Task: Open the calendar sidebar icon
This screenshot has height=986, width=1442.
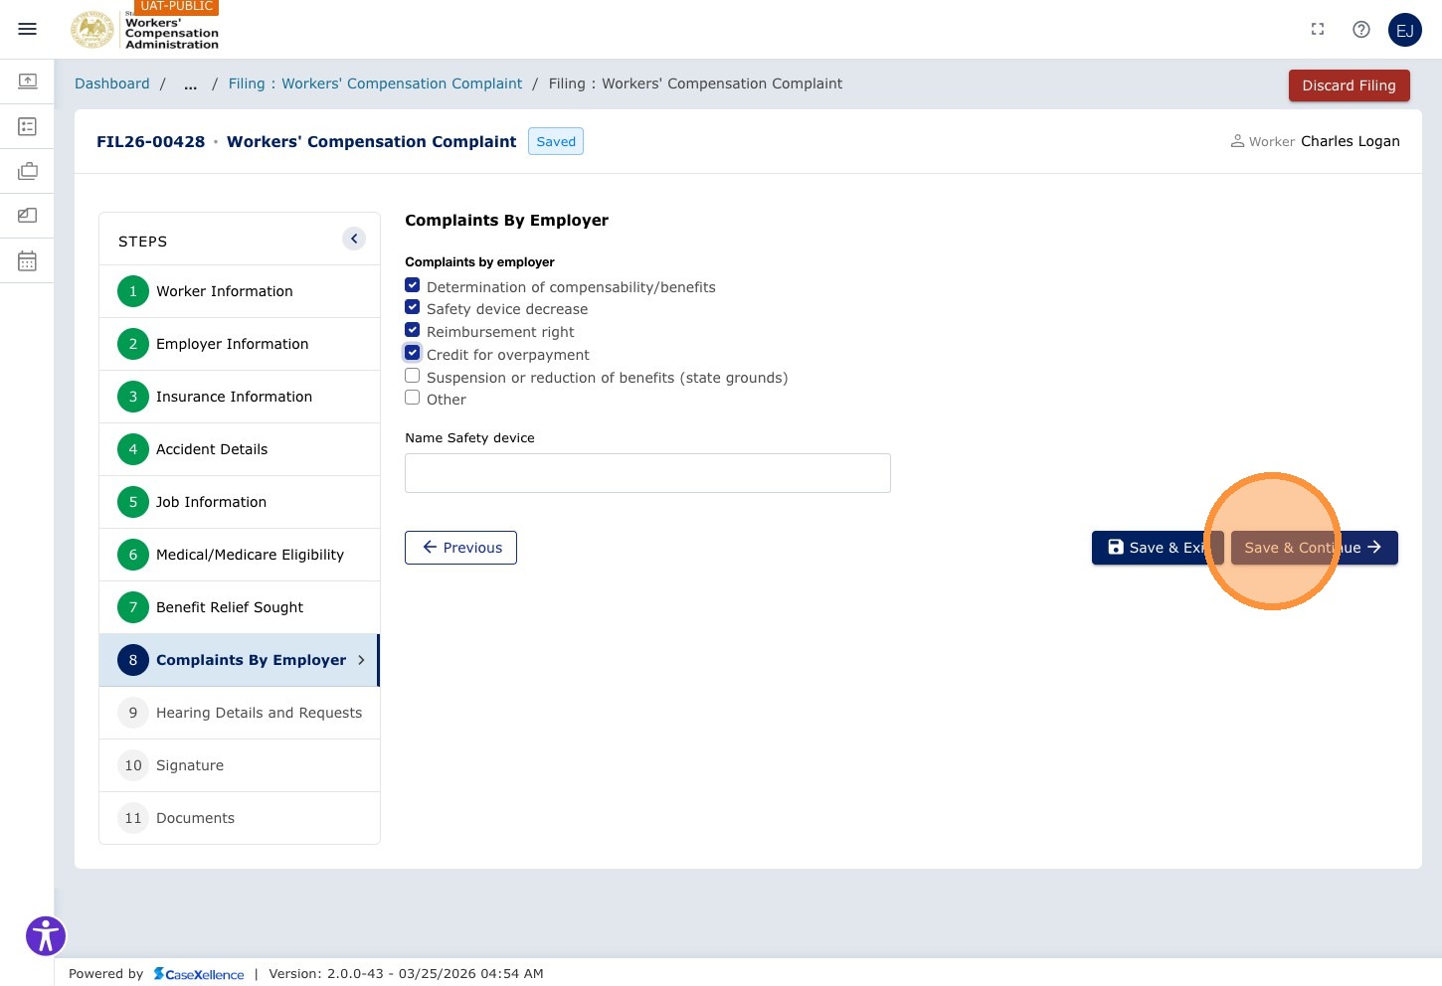Action: point(28,260)
